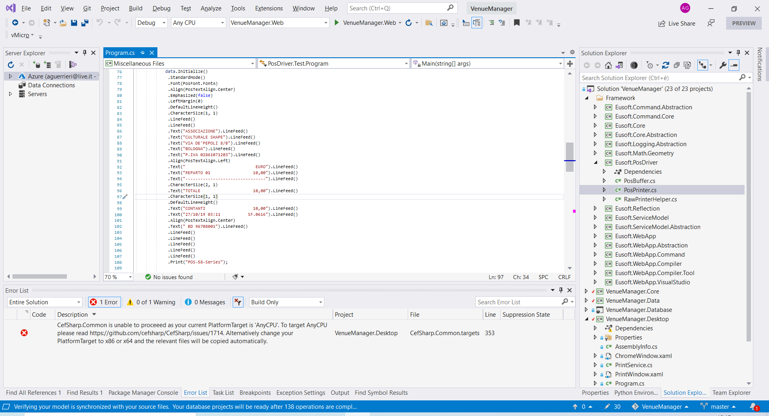The height and width of the screenshot is (416, 769).
Task: Switch to the Output tab
Action: click(x=340, y=393)
